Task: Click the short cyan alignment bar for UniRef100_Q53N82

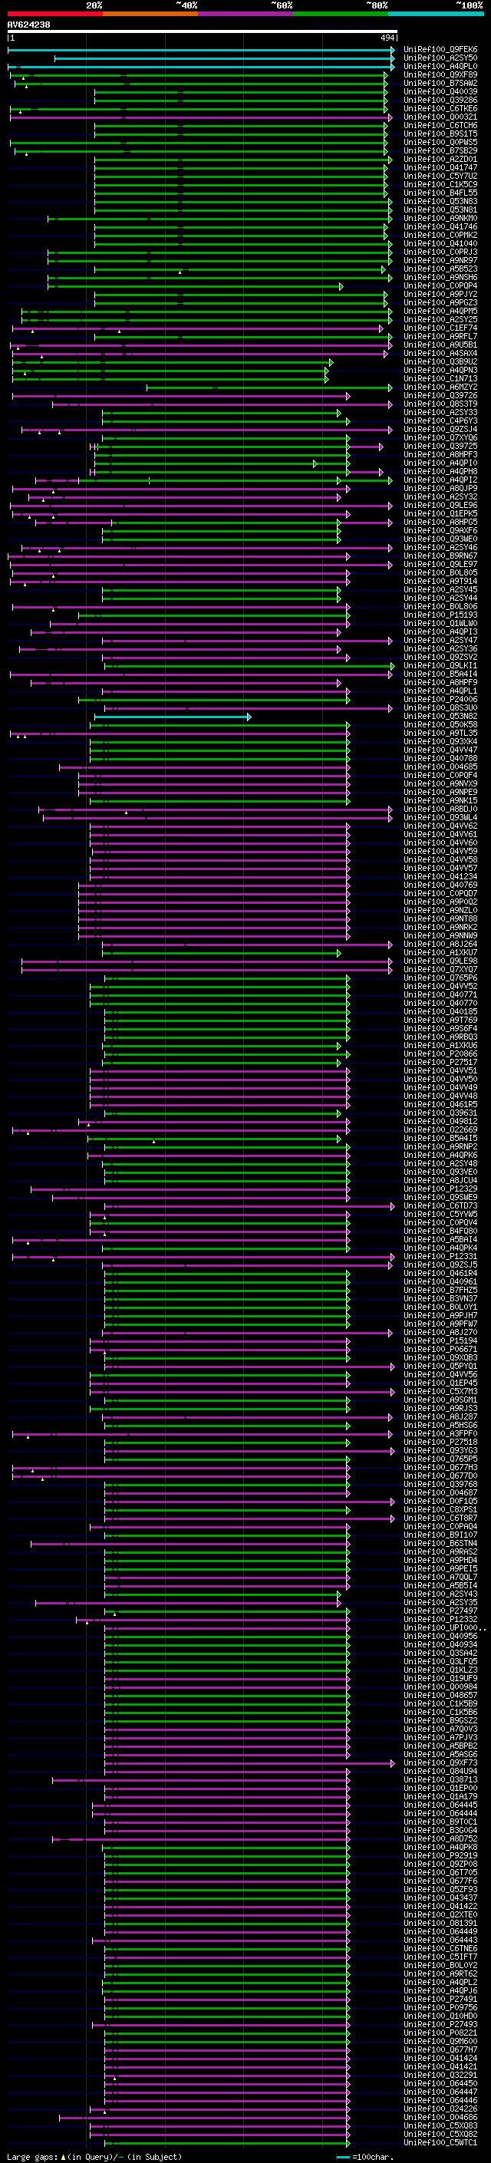Action: pos(172,717)
